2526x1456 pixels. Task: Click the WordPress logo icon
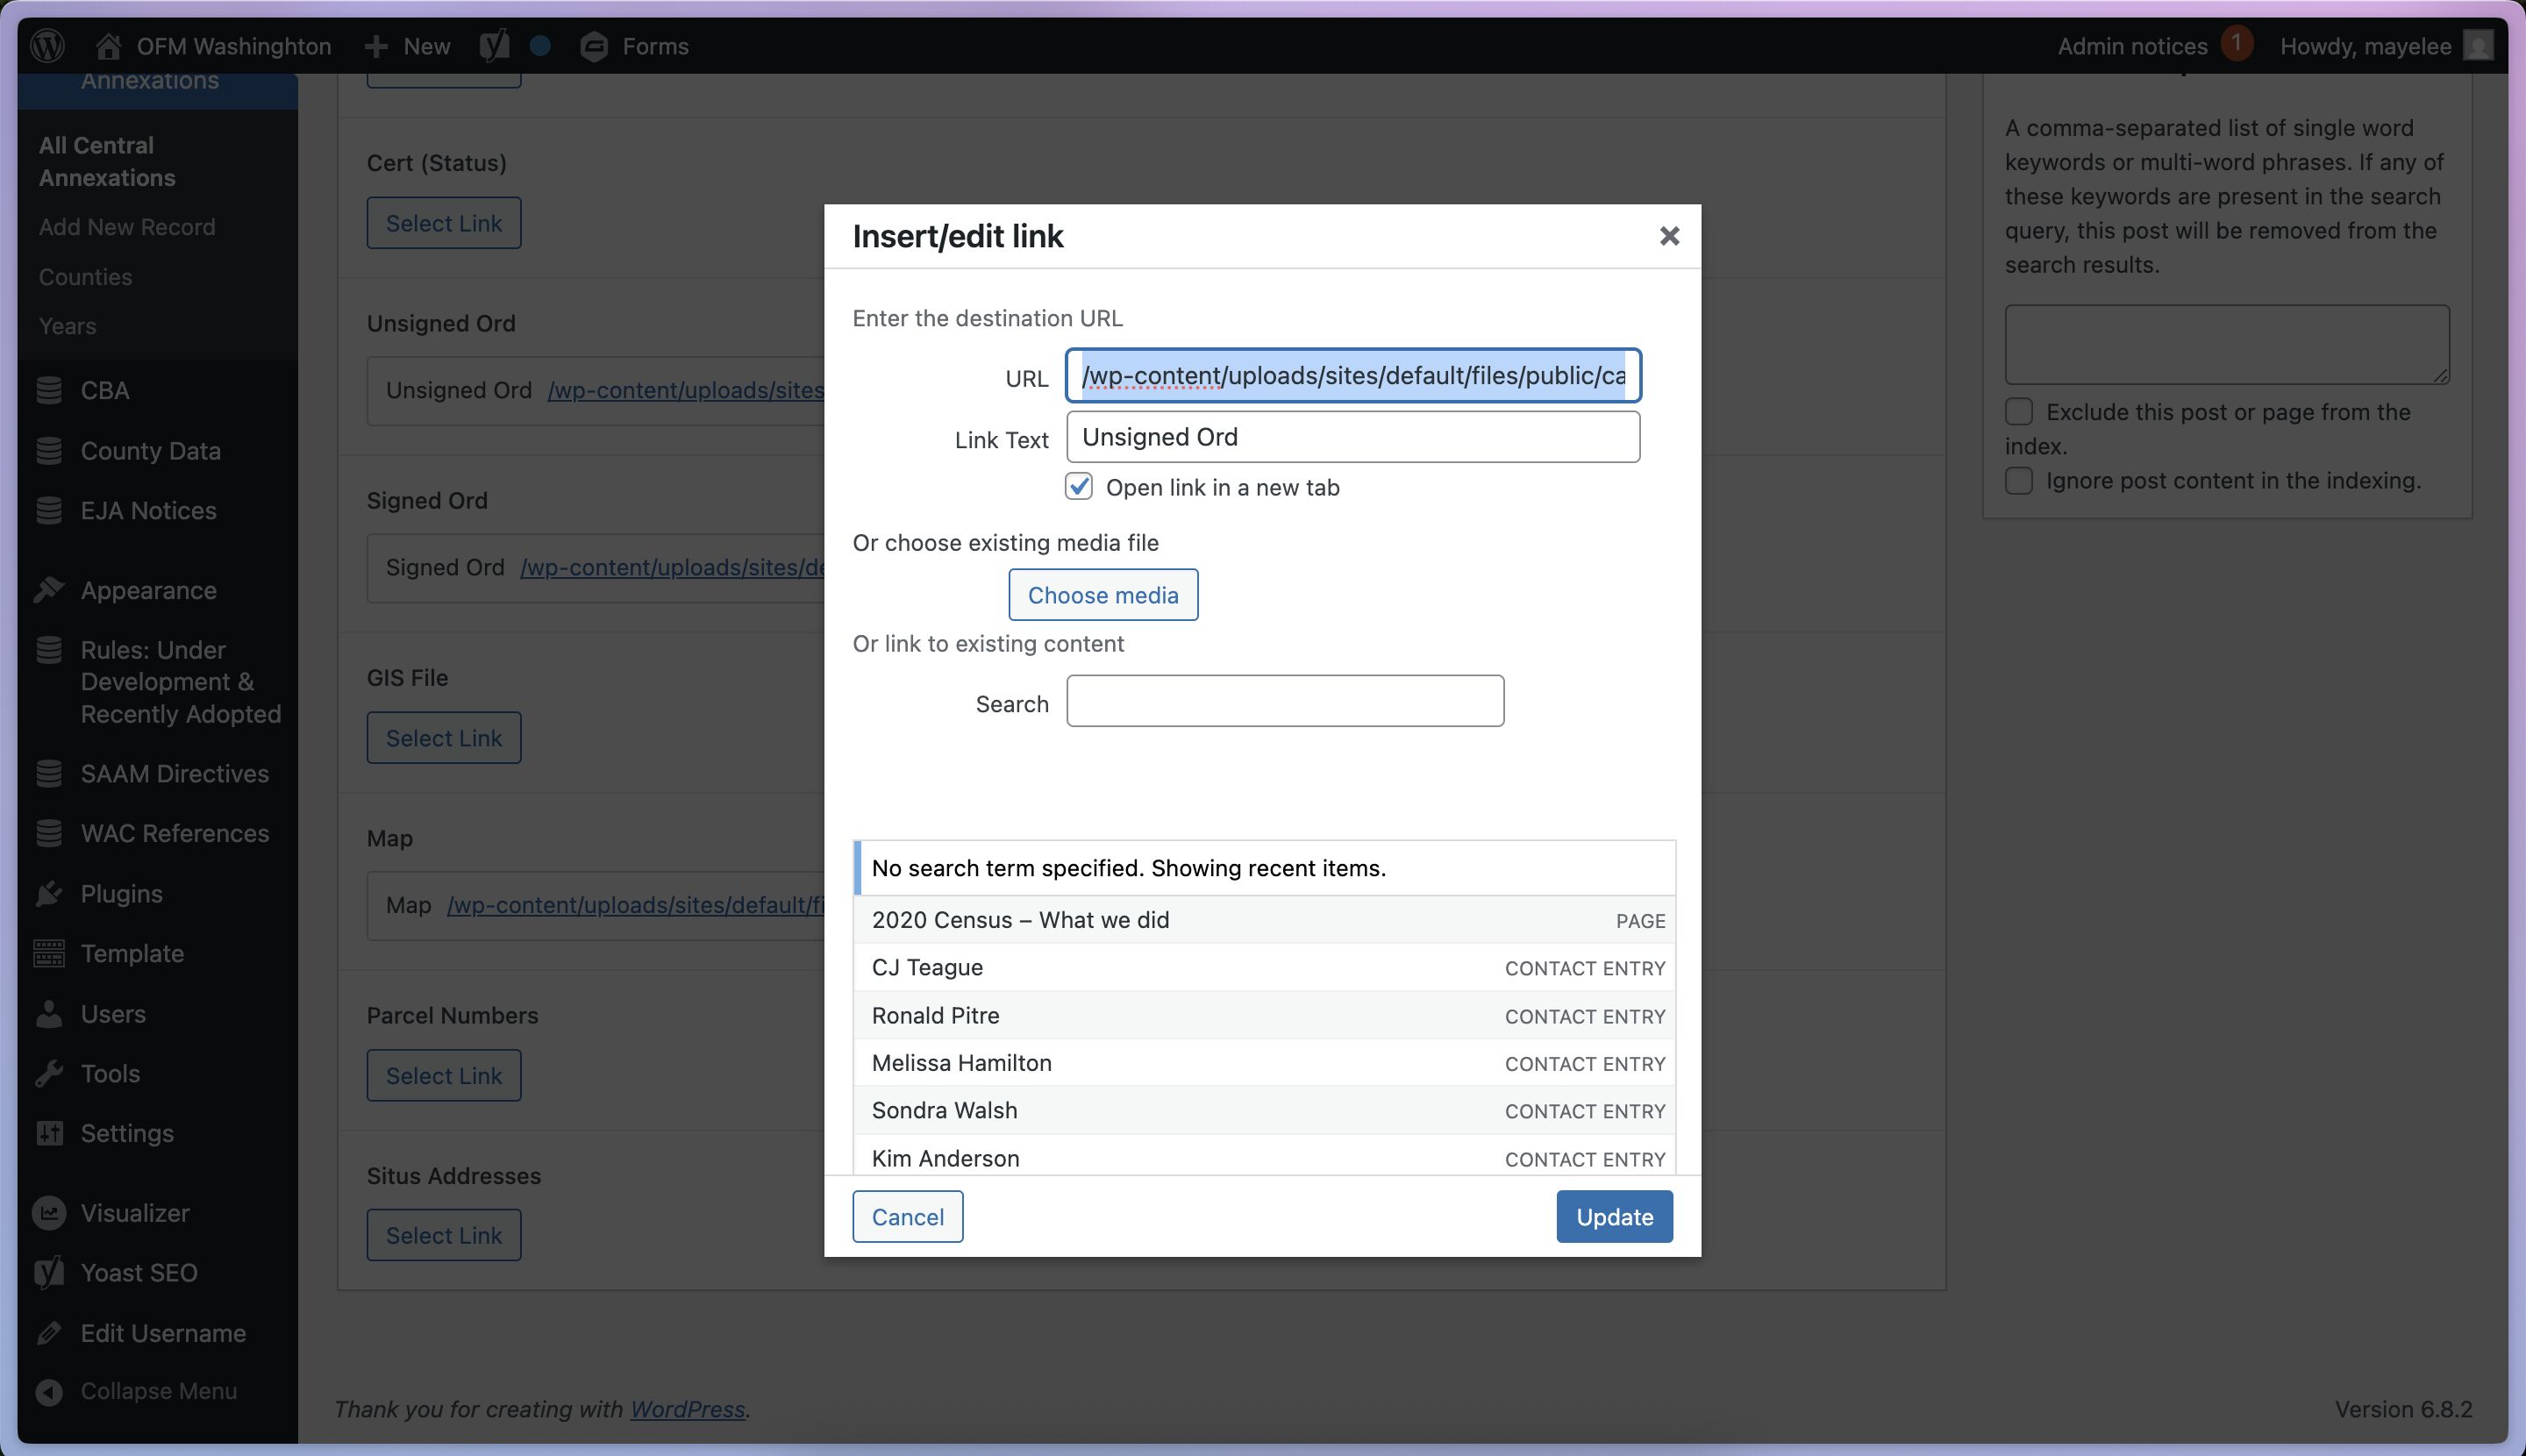click(x=47, y=45)
